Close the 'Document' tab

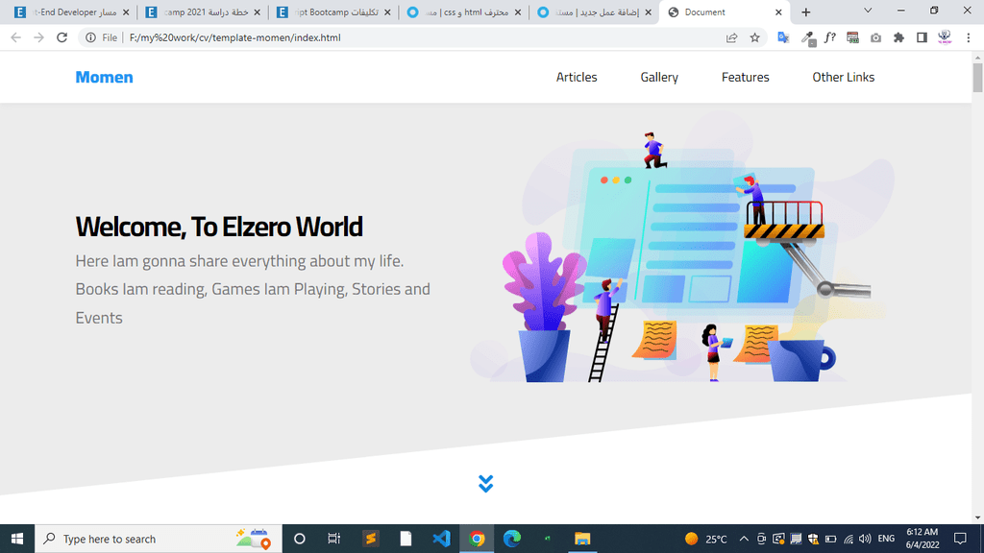click(778, 12)
